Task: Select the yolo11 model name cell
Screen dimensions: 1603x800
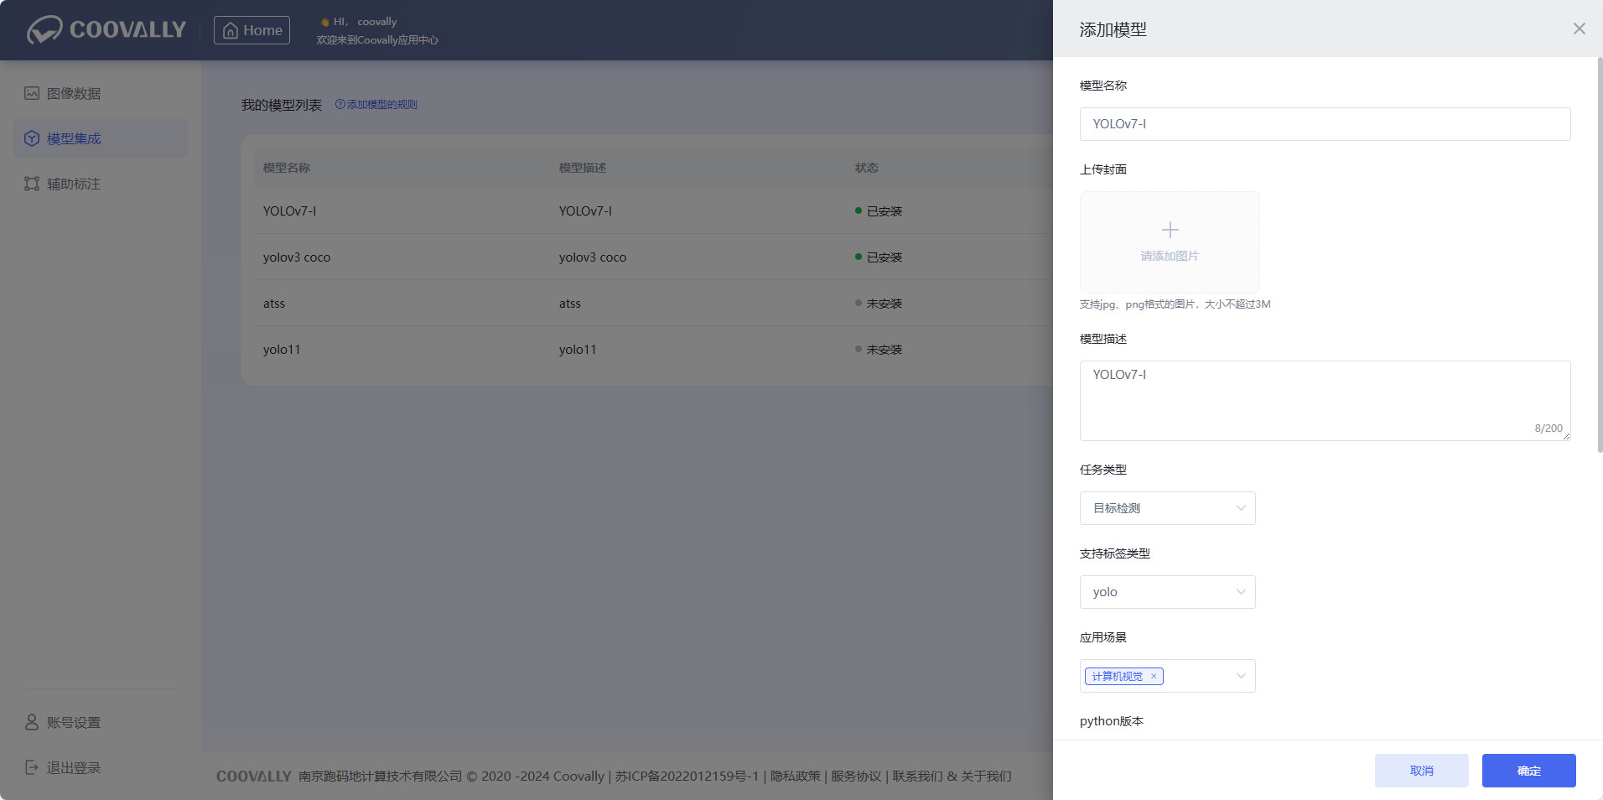Action: [x=282, y=350]
